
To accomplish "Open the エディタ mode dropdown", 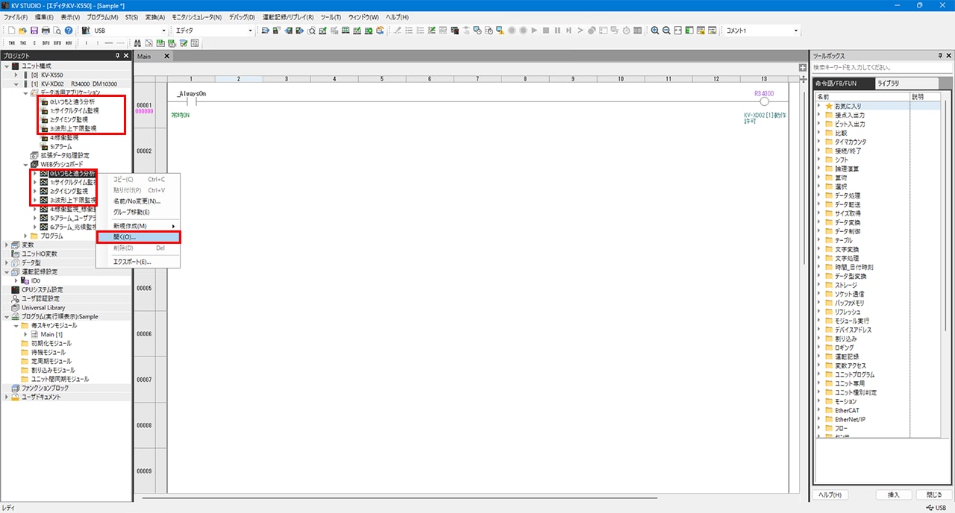I will 250,31.
